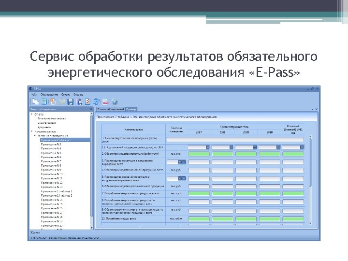Image resolution: width=348 pixels, height=261 pixels.
Task: Select Приложение N 7 in the tree
Action: click(x=51, y=161)
